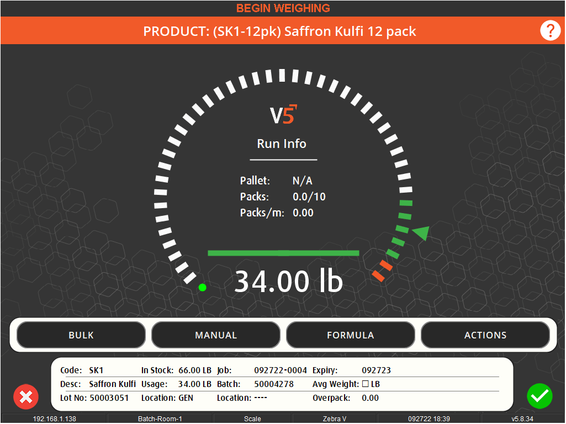
Task: Confirm the run with the green checkmark icon
Action: [539, 396]
